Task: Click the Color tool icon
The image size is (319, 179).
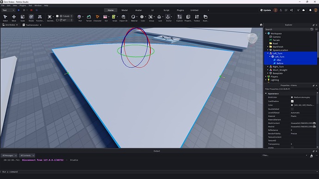Action: (x=142, y=17)
